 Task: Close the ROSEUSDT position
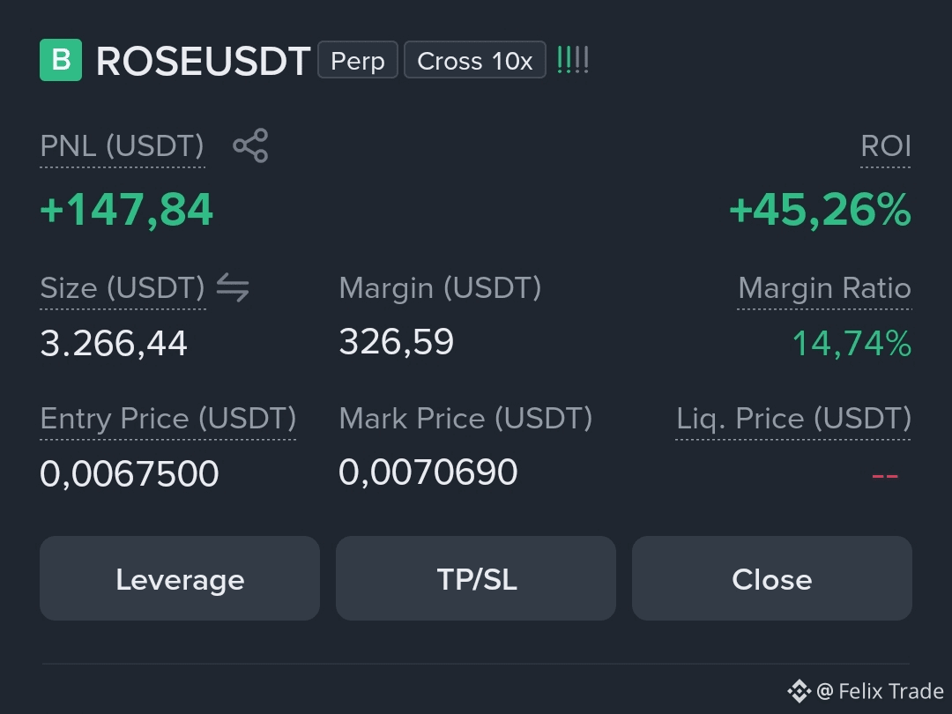[771, 578]
